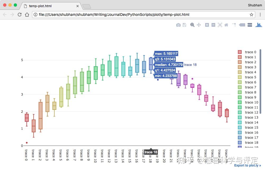Click the Autoscale icon
The image size is (265, 171).
click(x=220, y=25)
